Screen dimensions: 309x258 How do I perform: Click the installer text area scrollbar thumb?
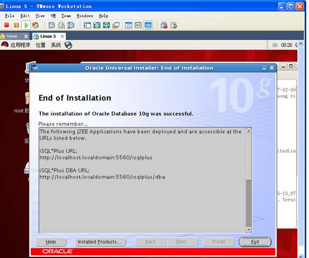(249, 157)
